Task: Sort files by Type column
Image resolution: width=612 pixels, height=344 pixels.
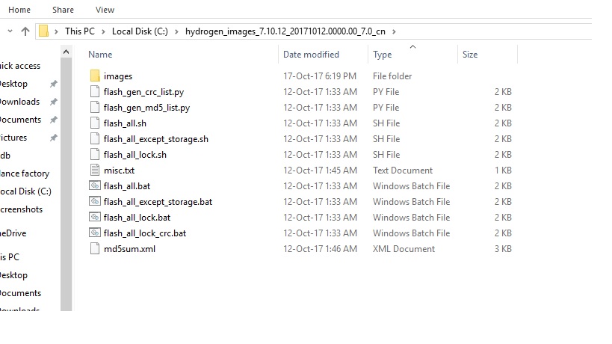Action: [382, 55]
